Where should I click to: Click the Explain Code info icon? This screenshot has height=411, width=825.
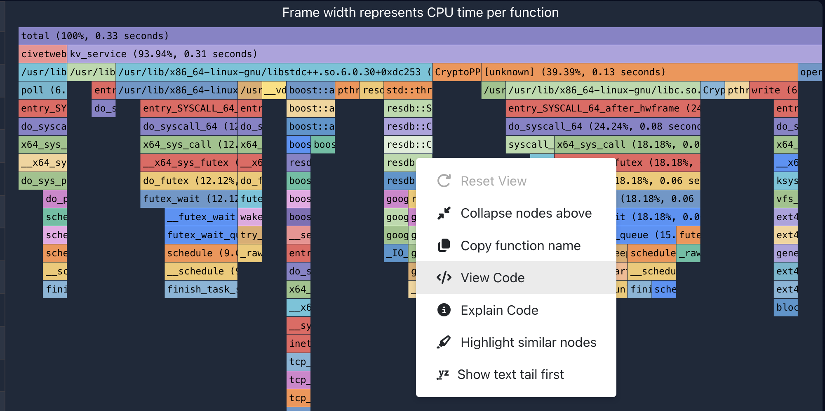tap(444, 310)
